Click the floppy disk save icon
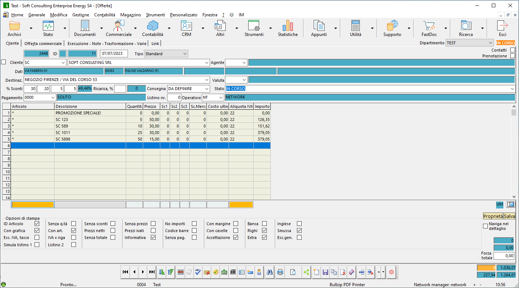 [325, 272]
